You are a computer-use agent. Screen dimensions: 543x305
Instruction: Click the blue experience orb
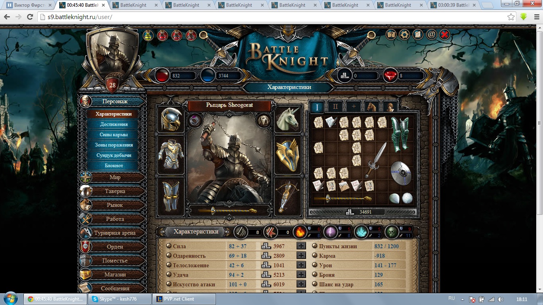pos(208,75)
